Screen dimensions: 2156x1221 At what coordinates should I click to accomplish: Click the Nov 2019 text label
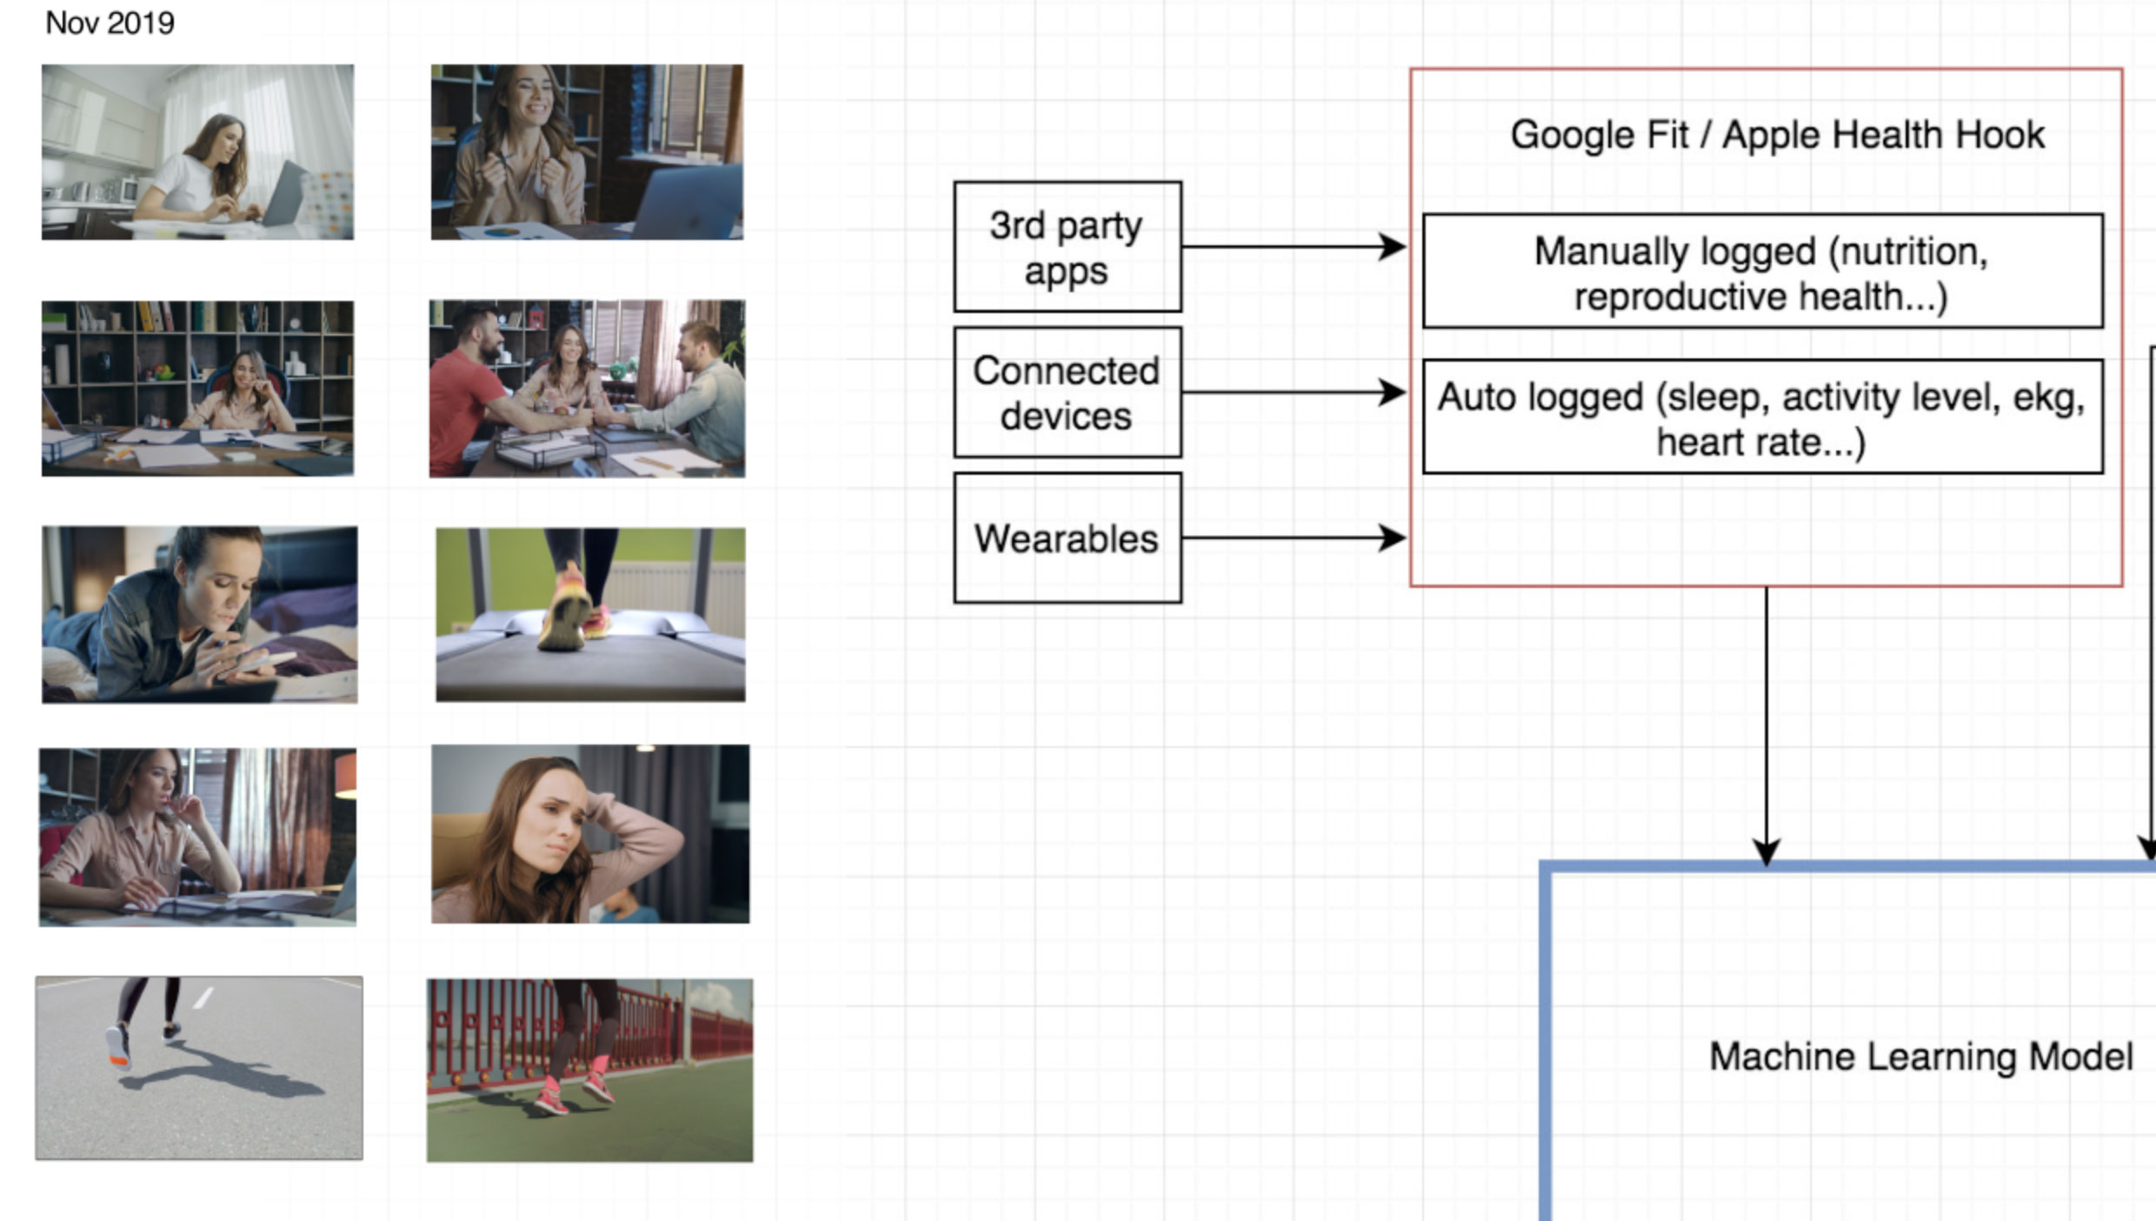pyautogui.click(x=110, y=23)
